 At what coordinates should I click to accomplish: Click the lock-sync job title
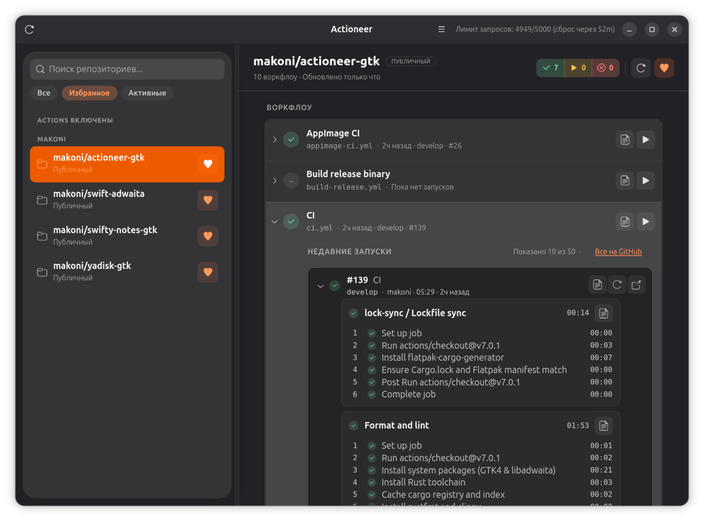tap(415, 313)
